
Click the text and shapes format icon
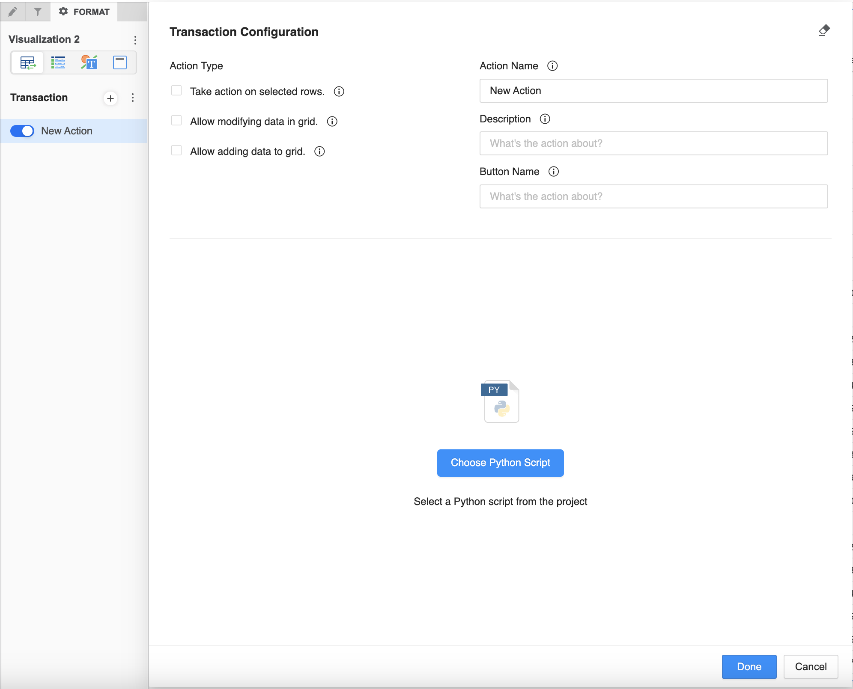pos(89,63)
